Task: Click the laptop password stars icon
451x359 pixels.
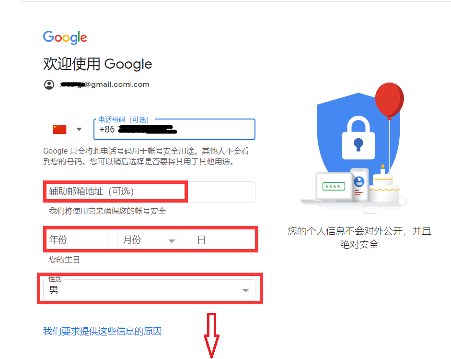Action: (334, 187)
